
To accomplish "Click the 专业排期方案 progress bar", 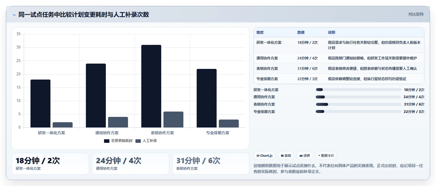I will 359,111.
